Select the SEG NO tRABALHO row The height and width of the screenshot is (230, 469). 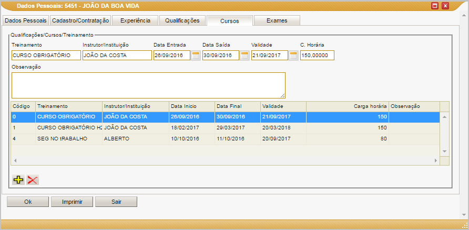tap(225, 139)
